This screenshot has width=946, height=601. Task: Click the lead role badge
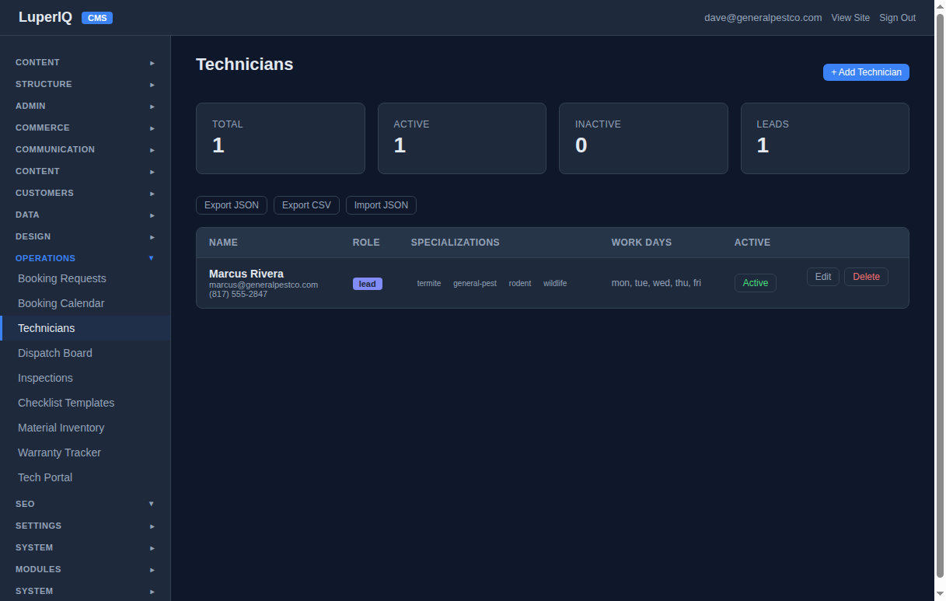[367, 284]
